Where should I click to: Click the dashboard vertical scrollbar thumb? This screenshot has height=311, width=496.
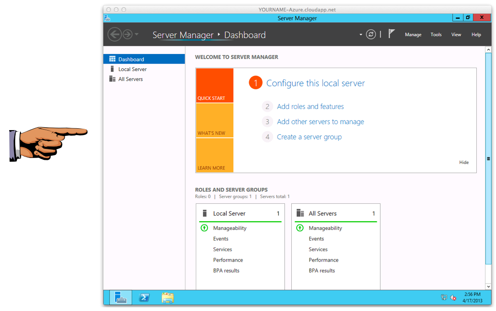point(488,158)
